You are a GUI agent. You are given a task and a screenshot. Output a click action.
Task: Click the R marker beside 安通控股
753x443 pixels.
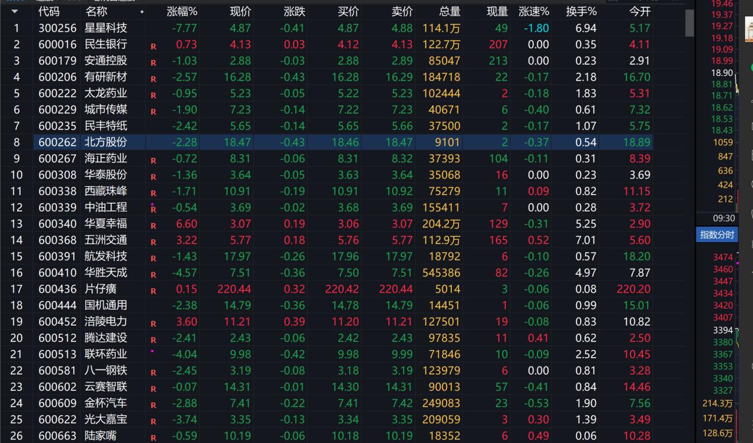(x=154, y=63)
